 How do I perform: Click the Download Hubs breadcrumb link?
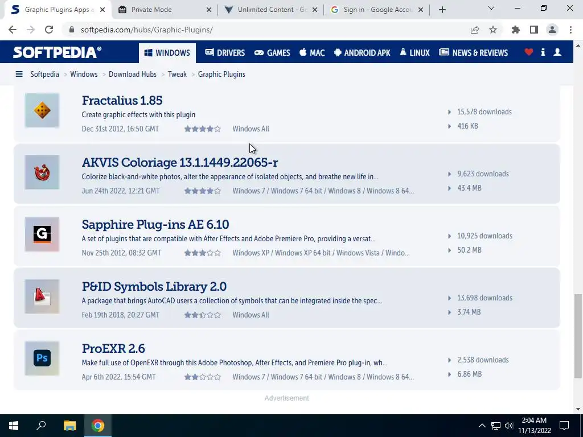[x=133, y=75]
